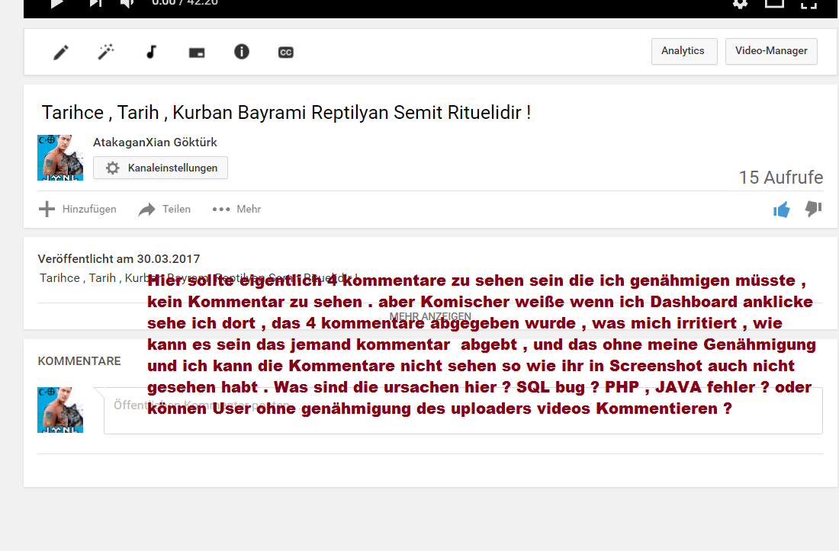Expand description with MEHR ANZEIGEN
This screenshot has height=551, width=839.
click(430, 316)
